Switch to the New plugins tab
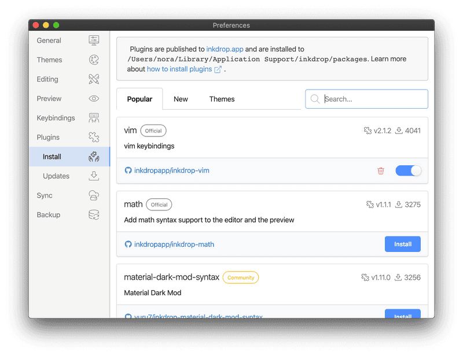Viewport: 463px width, 356px height. [x=181, y=99]
